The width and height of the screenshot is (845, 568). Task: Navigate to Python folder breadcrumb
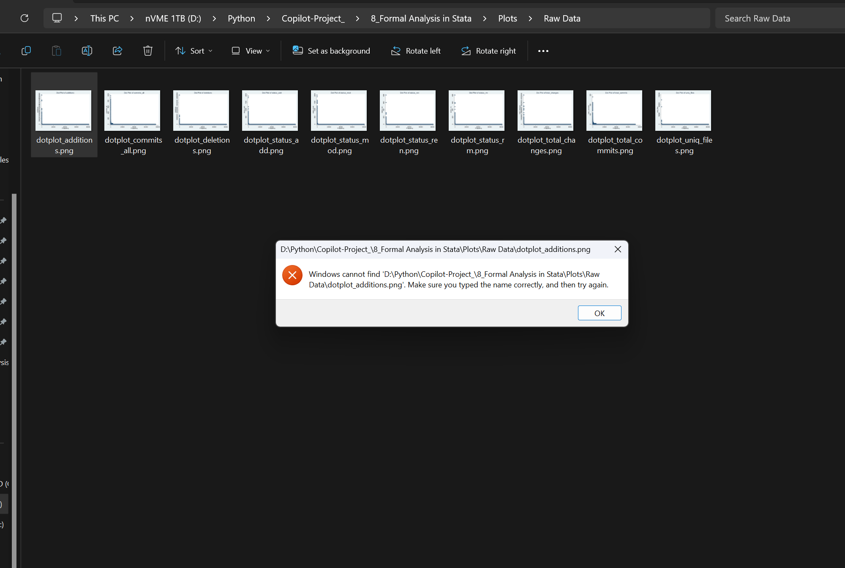[241, 19]
